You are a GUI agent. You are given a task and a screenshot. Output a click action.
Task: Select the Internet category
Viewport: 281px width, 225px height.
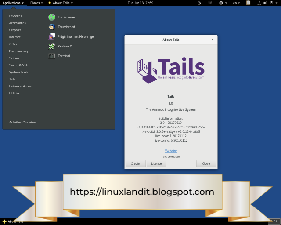click(x=14, y=37)
